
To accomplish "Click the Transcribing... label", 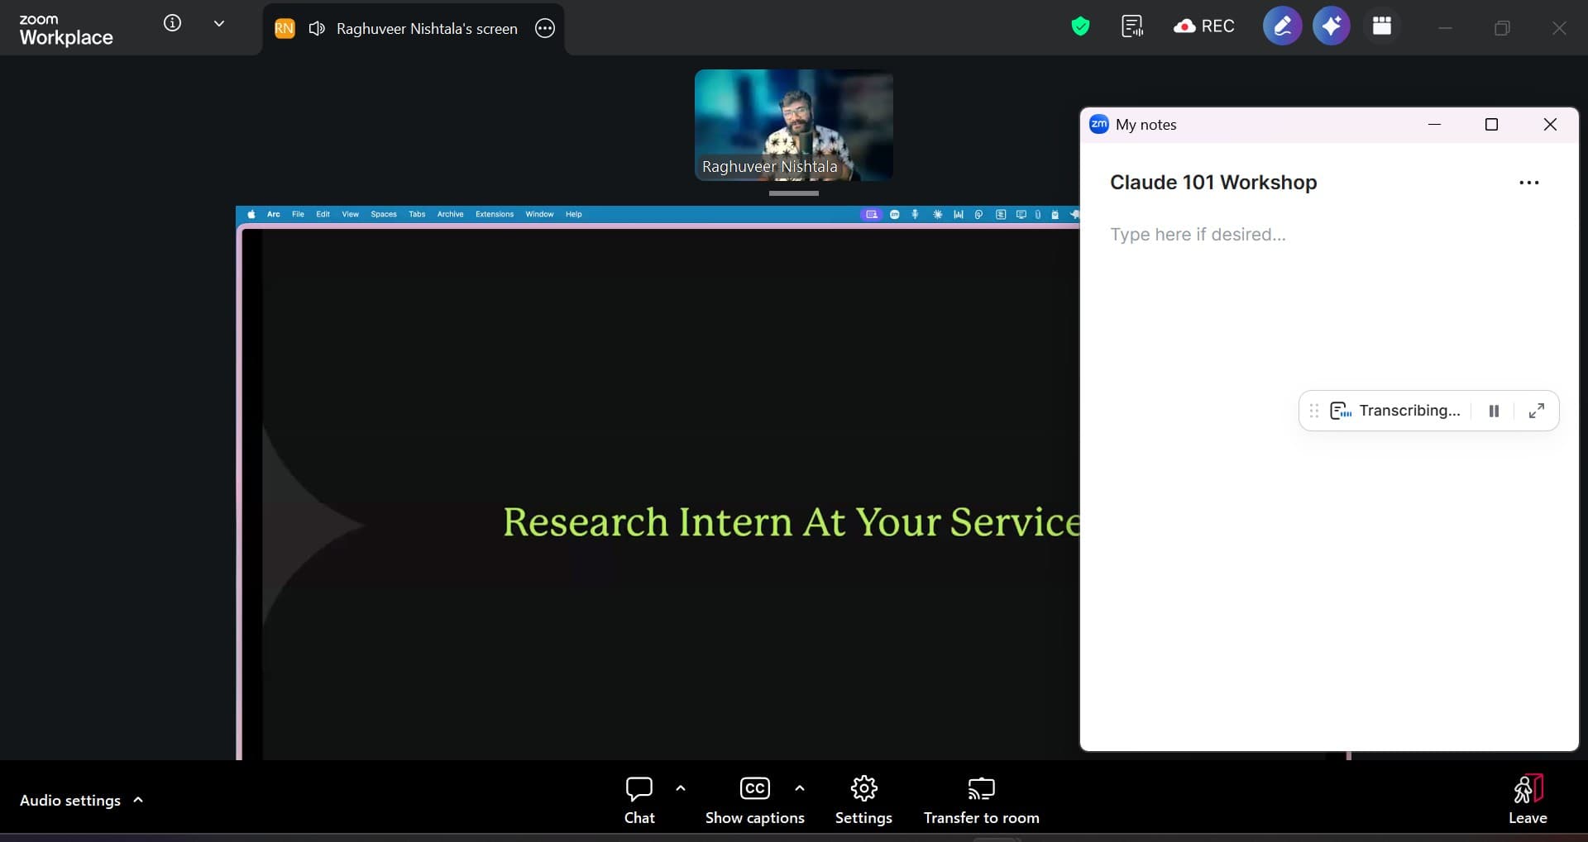I will click(x=1409, y=411).
